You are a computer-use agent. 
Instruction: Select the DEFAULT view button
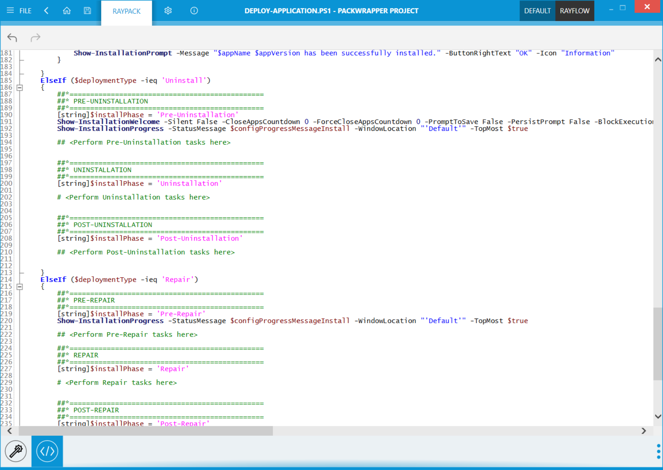coord(537,11)
